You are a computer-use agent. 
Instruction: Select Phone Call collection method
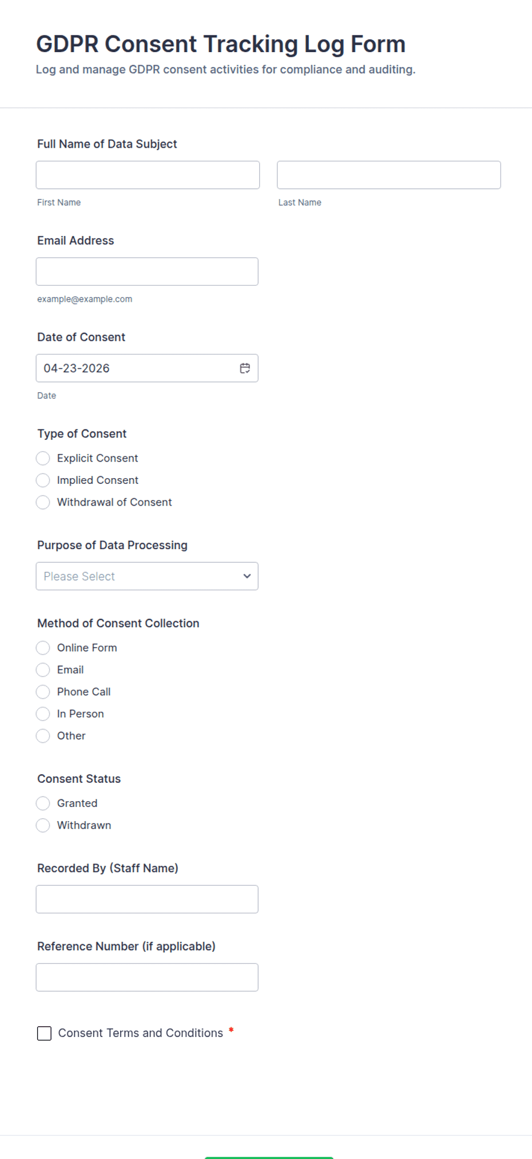[x=43, y=692]
